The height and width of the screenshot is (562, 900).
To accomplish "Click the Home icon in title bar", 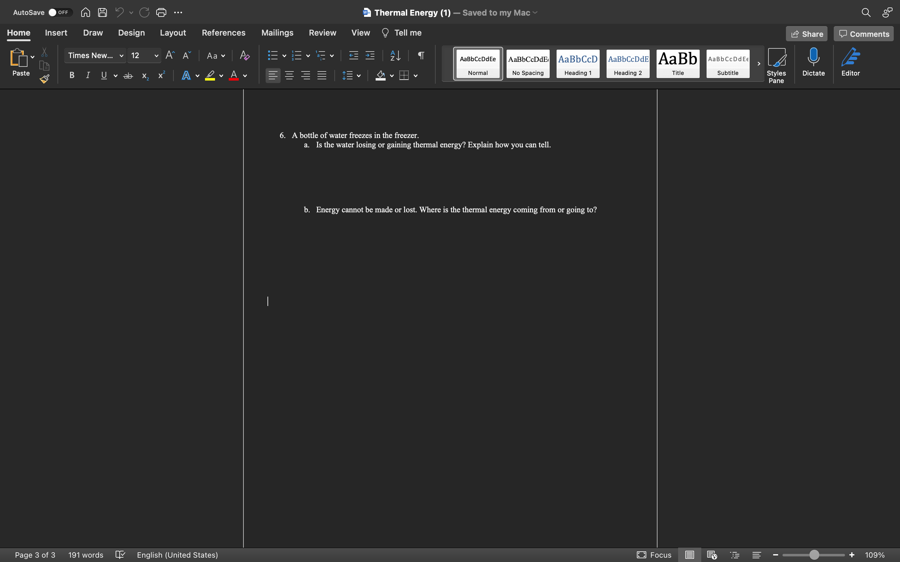I will pos(86,12).
